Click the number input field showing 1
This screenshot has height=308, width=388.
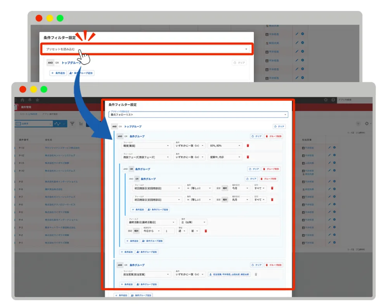coord(169,231)
